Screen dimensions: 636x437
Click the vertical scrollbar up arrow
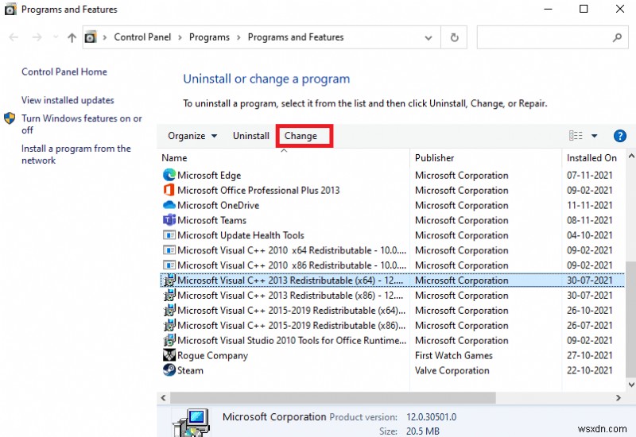631,156
